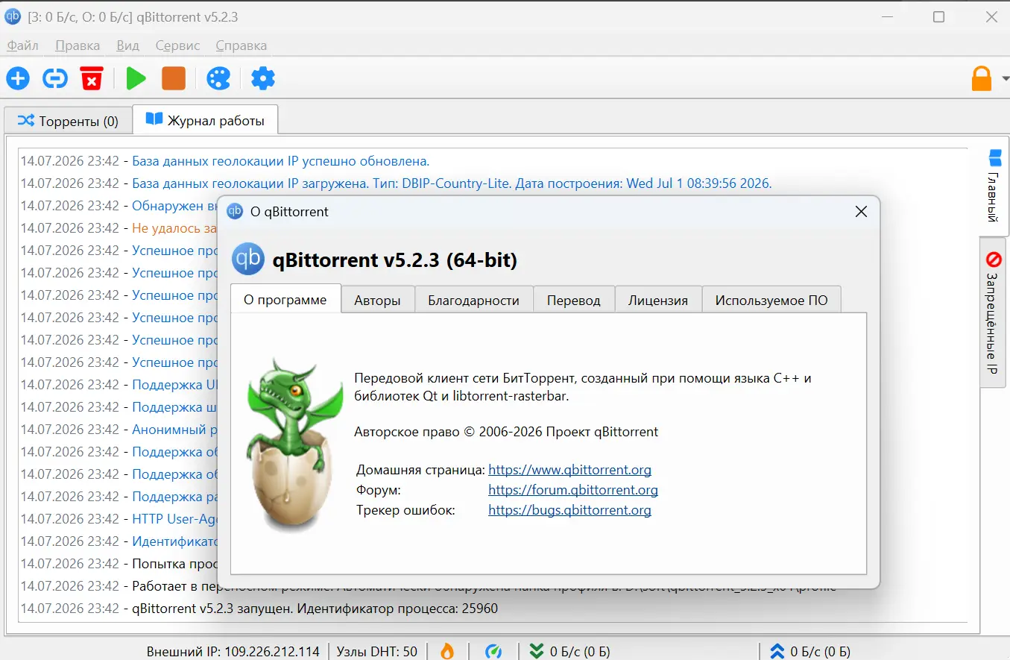The height and width of the screenshot is (660, 1010).
Task: Switch to the Торренты (0) tab
Action: [68, 121]
